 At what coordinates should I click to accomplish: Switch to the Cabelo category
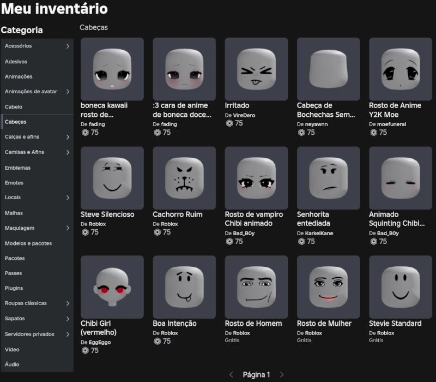[x=37, y=106]
